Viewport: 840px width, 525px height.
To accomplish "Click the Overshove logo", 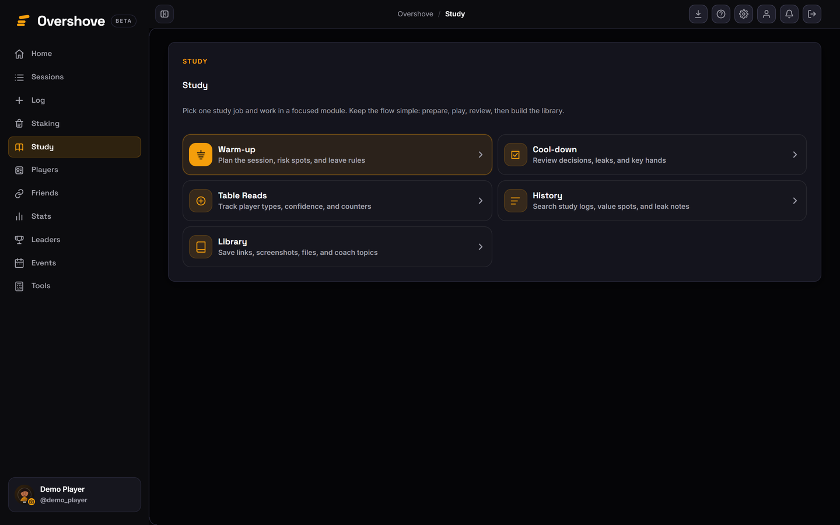I will coord(61,21).
